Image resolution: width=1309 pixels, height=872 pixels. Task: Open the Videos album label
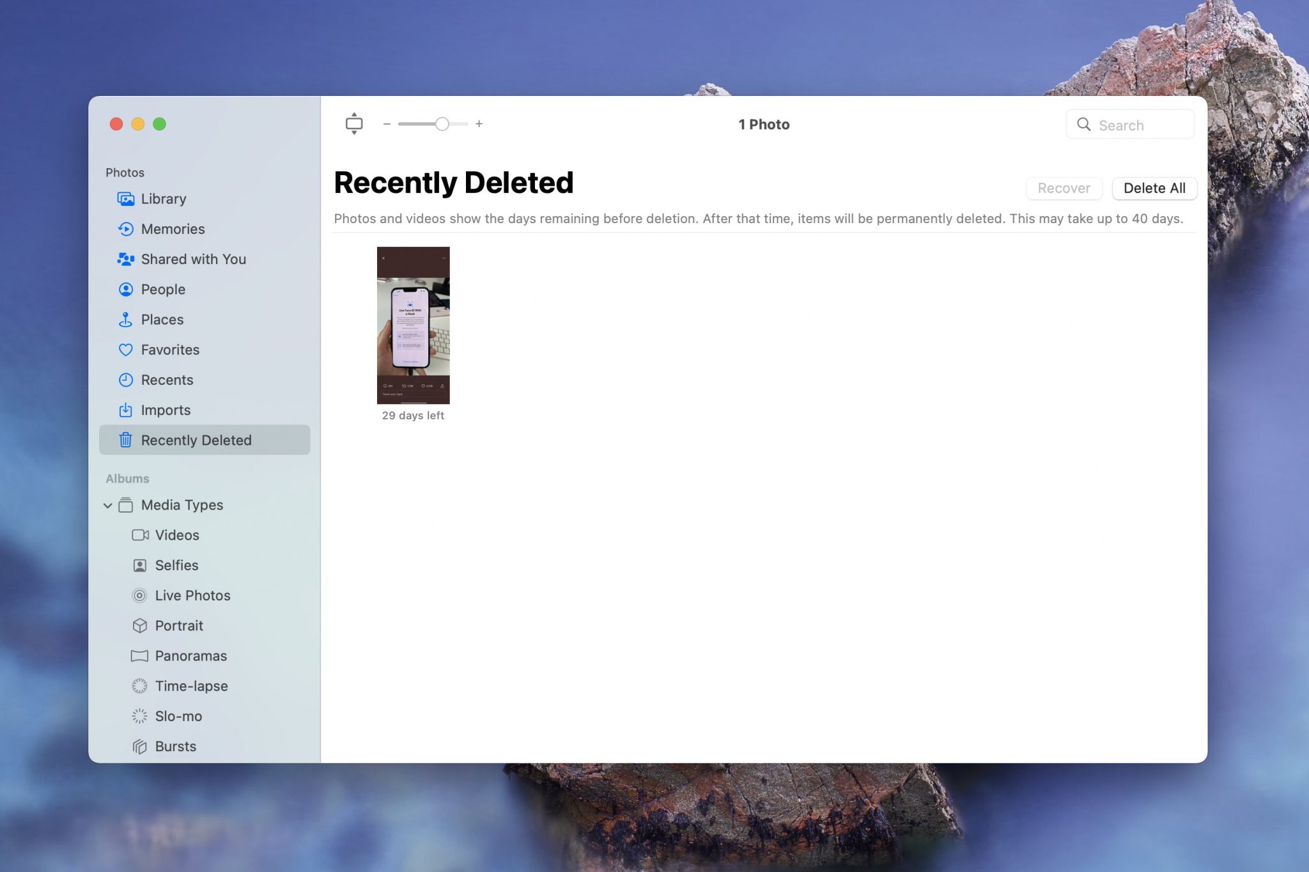coord(177,535)
